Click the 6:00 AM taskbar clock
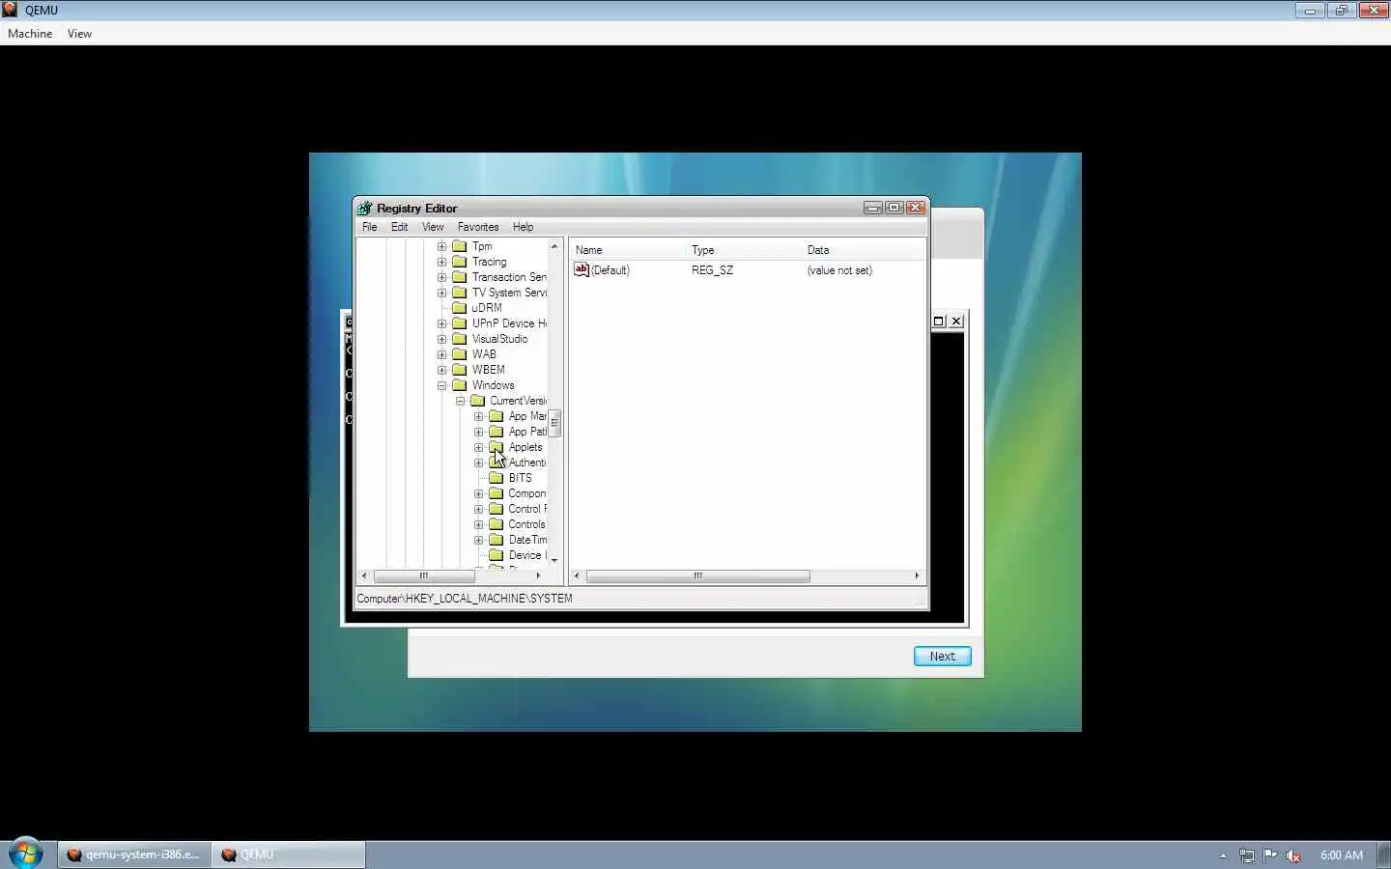 tap(1341, 855)
